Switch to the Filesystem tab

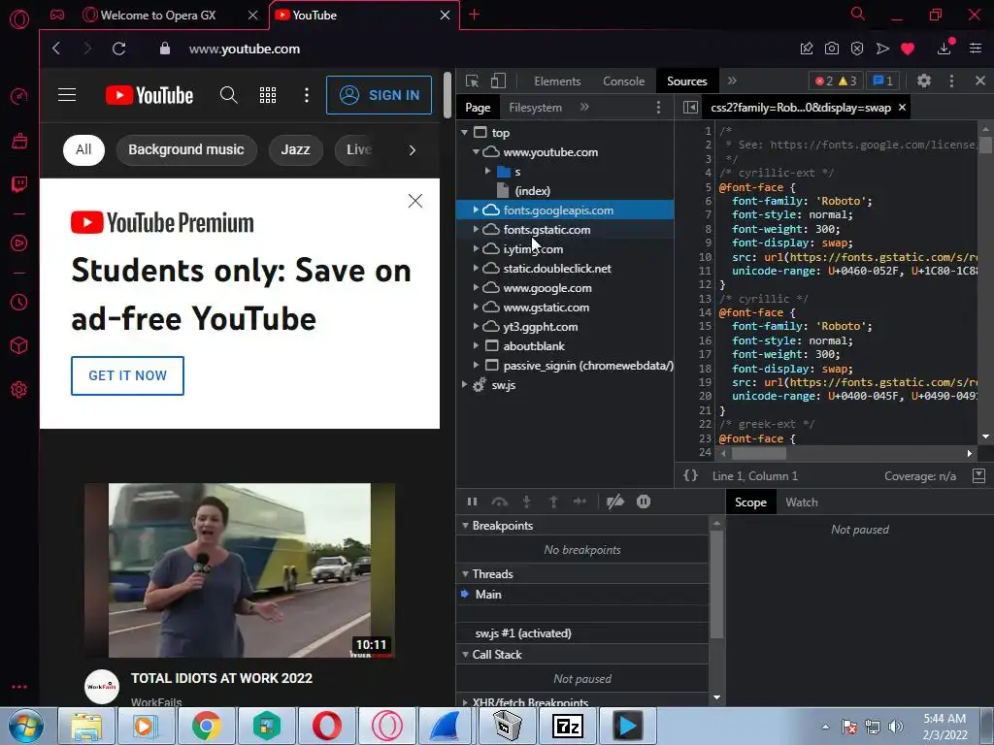535,108
